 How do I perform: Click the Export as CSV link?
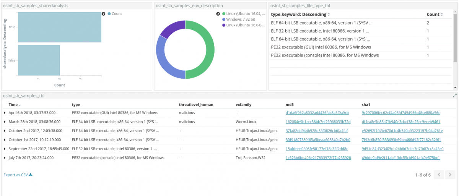[18, 175]
